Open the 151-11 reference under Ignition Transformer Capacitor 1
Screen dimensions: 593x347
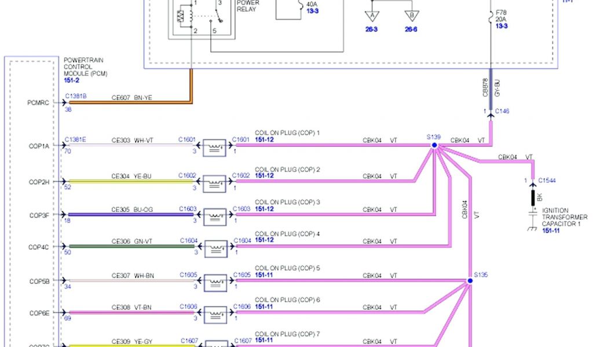[551, 230]
